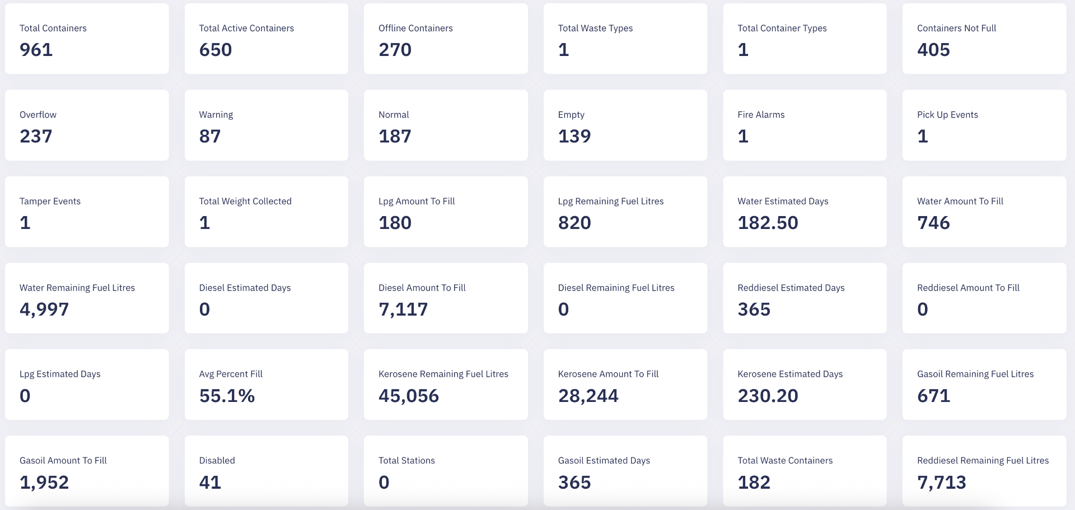This screenshot has height=510, width=1075.
Task: Click the Avg Percent Fill card
Action: 267,384
